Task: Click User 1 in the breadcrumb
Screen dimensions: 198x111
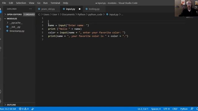Action: (56, 14)
